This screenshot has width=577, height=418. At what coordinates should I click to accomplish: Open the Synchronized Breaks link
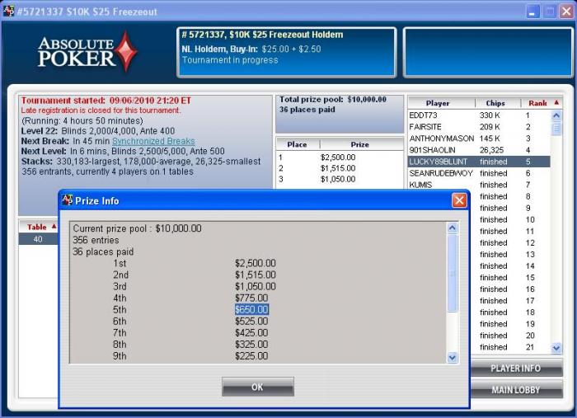[x=153, y=141]
